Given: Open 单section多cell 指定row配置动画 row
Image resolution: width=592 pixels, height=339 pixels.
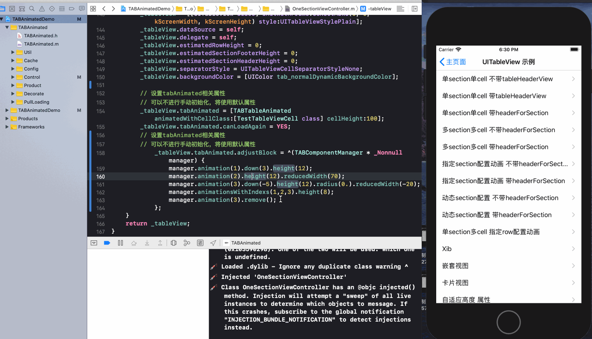Looking at the screenshot, I should click(x=508, y=232).
